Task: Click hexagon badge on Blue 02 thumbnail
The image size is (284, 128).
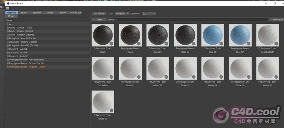Action: point(249,43)
